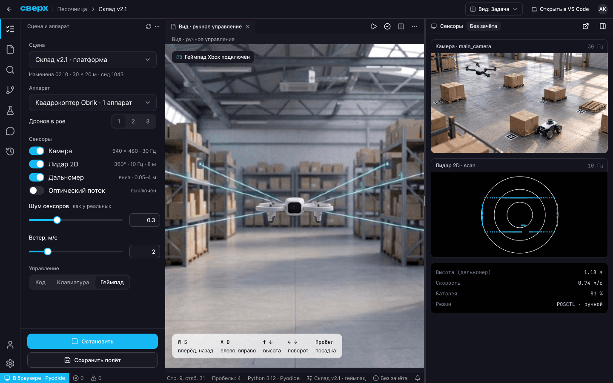Select the Геймпад control mode tab
The height and width of the screenshot is (383, 613).
(x=112, y=282)
